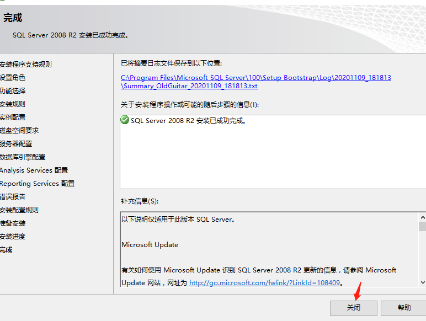Select the bold 完成 step in sidebar
This screenshot has width=426, height=321.
[6, 250]
